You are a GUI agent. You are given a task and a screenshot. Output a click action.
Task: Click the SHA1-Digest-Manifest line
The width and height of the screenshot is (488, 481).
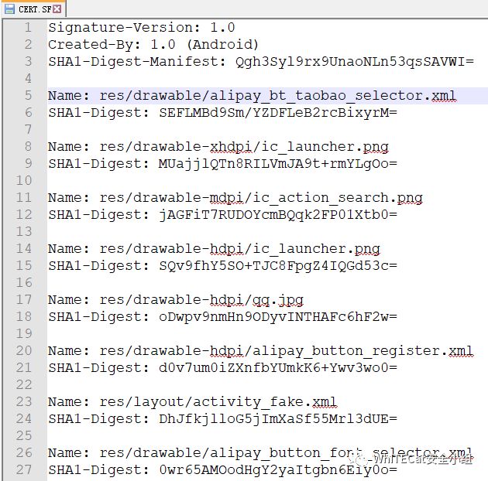(x=261, y=62)
